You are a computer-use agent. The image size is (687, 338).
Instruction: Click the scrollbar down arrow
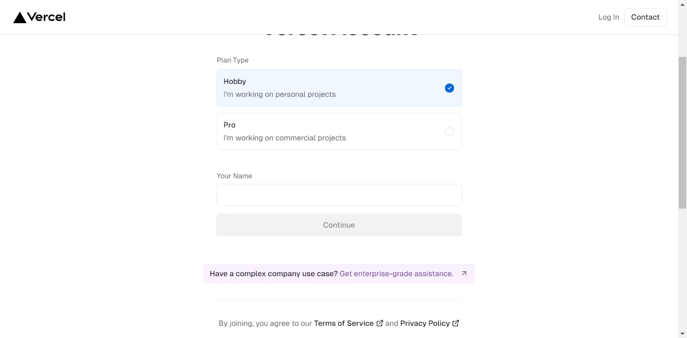click(682, 334)
